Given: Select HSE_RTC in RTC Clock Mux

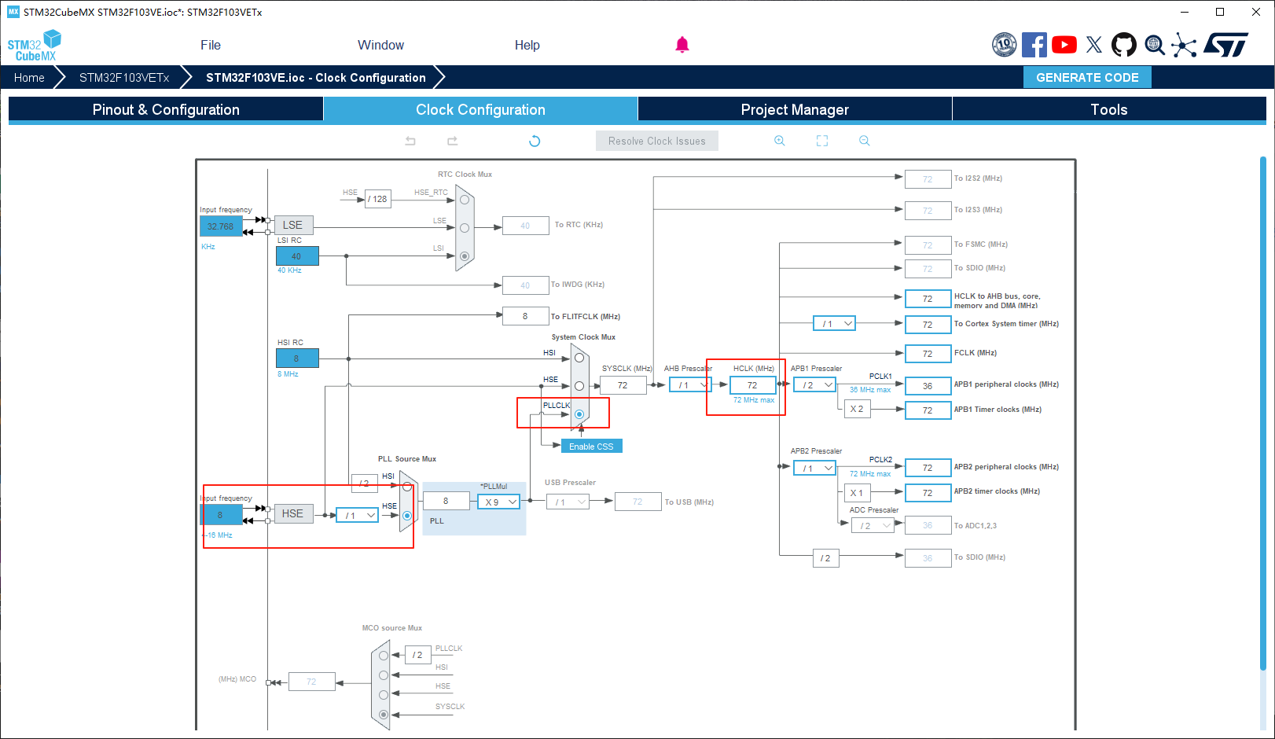Looking at the screenshot, I should coord(465,200).
